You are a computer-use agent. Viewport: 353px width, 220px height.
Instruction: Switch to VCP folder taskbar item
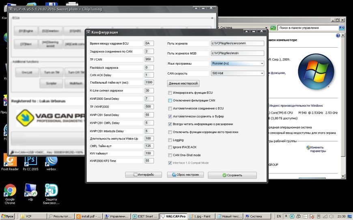(32, 216)
